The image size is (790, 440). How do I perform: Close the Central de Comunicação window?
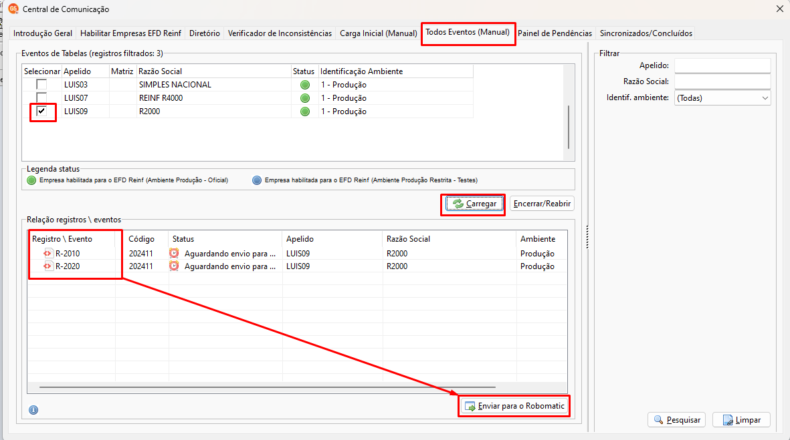click(779, 9)
